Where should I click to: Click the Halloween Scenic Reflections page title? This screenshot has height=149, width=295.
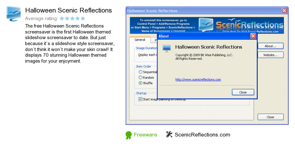[x=68, y=10]
